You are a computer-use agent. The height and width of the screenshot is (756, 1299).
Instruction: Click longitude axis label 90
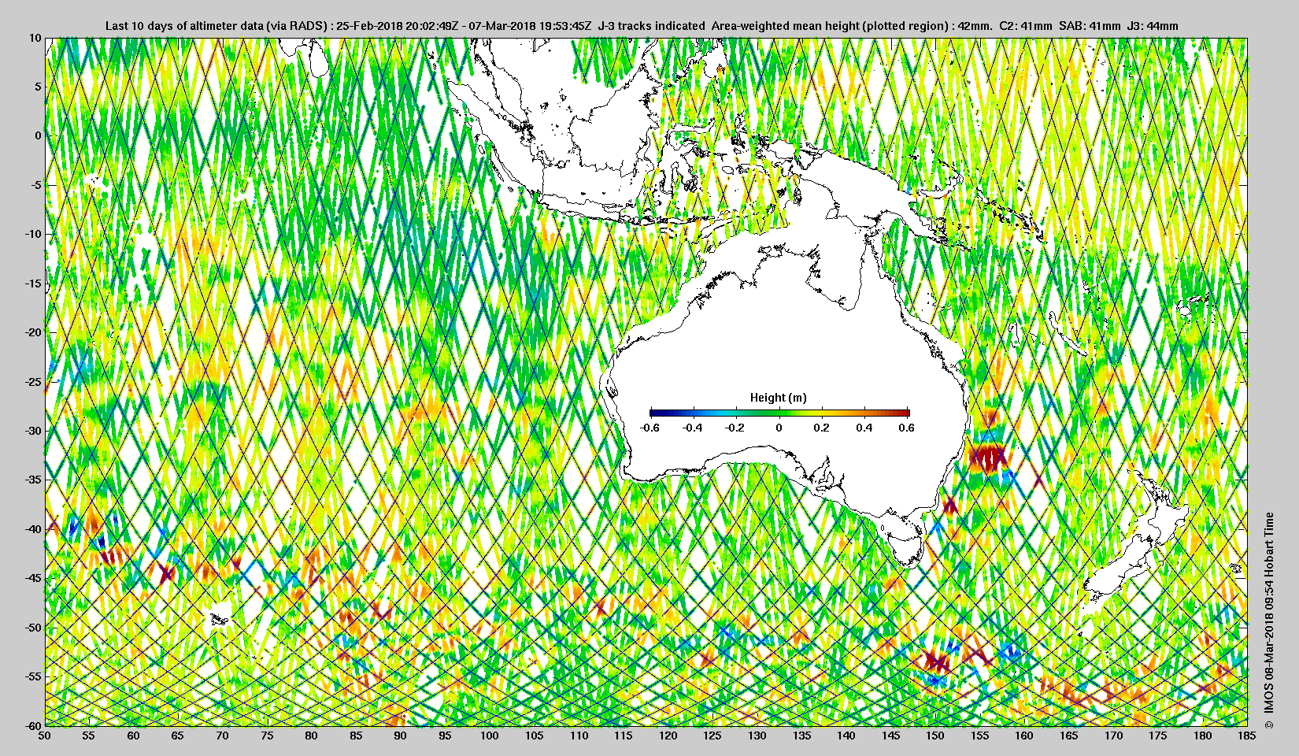click(401, 736)
